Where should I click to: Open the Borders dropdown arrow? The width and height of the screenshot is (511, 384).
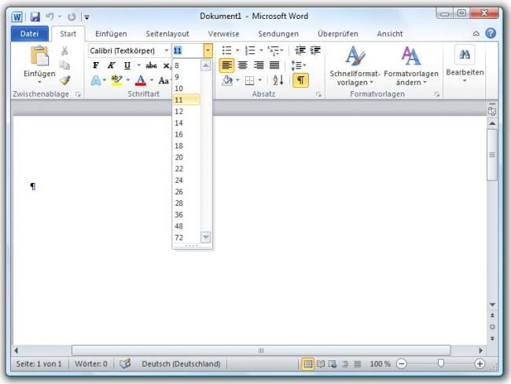click(x=259, y=80)
